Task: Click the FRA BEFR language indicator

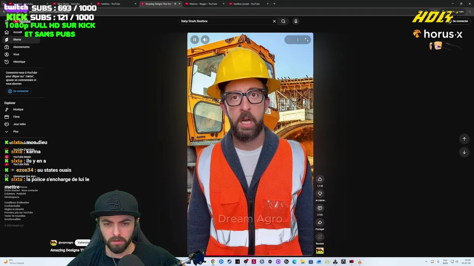Action: click(445, 262)
